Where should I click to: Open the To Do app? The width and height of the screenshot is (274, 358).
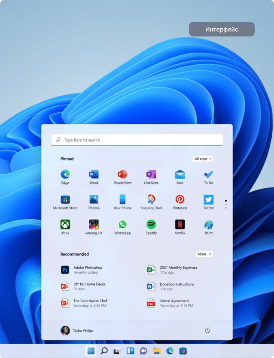click(x=209, y=177)
